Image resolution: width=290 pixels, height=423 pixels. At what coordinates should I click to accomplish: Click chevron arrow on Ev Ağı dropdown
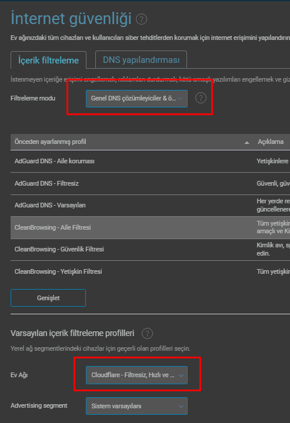[x=181, y=375]
